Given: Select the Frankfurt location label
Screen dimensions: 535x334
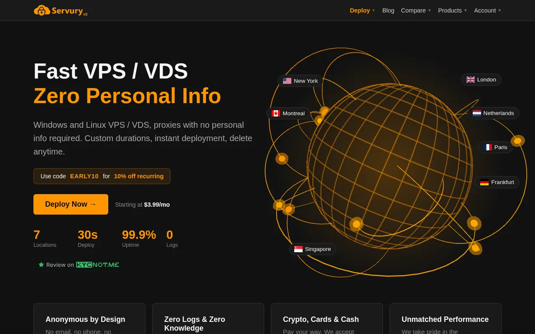Looking at the screenshot, I should (497, 182).
